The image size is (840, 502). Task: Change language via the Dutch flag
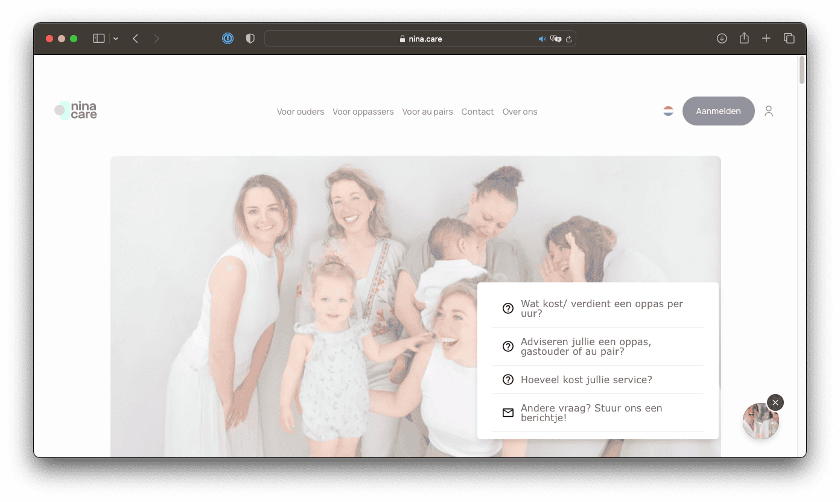click(668, 111)
